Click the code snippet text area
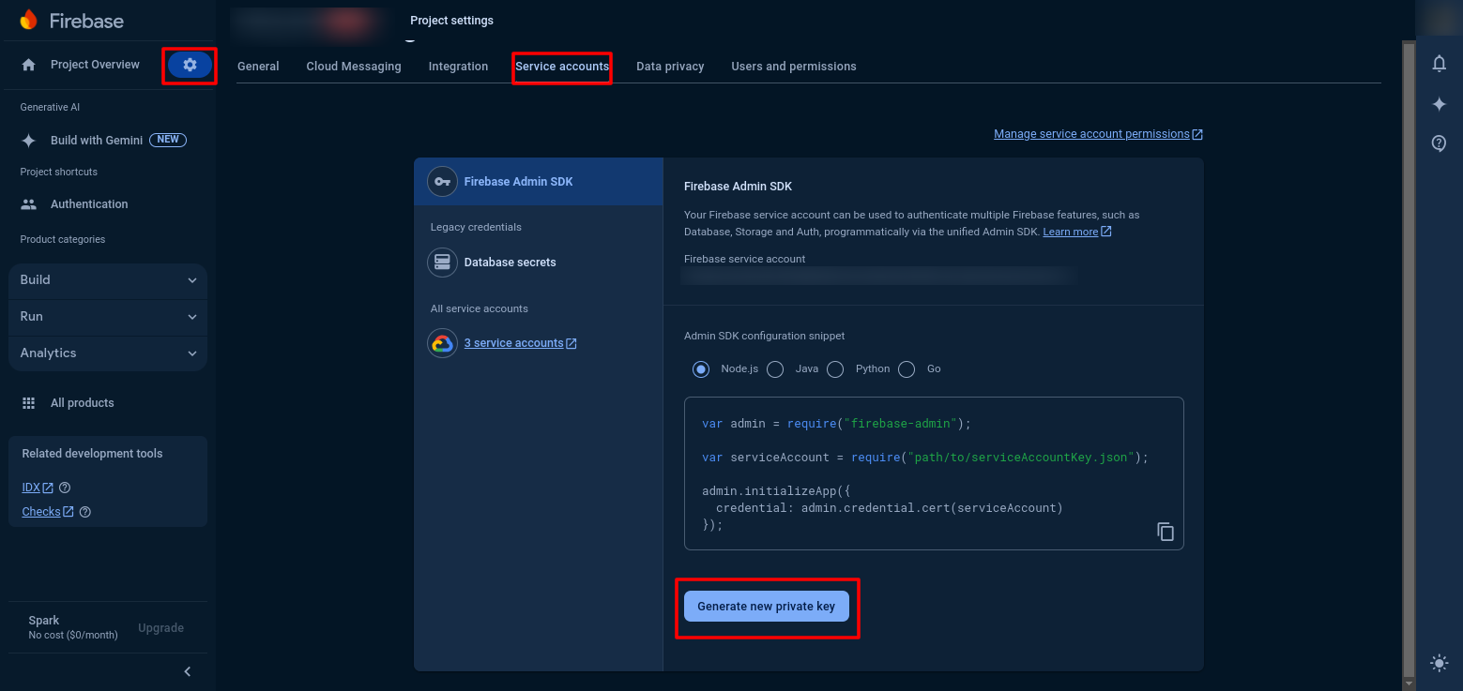Viewport: 1463px width, 691px height. 934,473
